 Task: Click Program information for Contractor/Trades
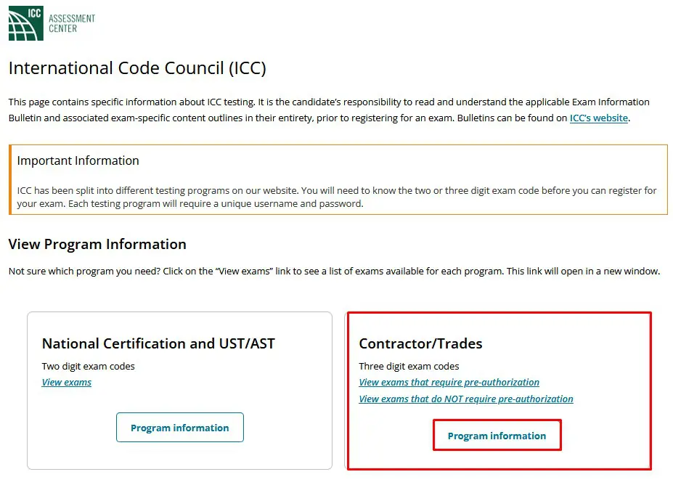(x=497, y=435)
